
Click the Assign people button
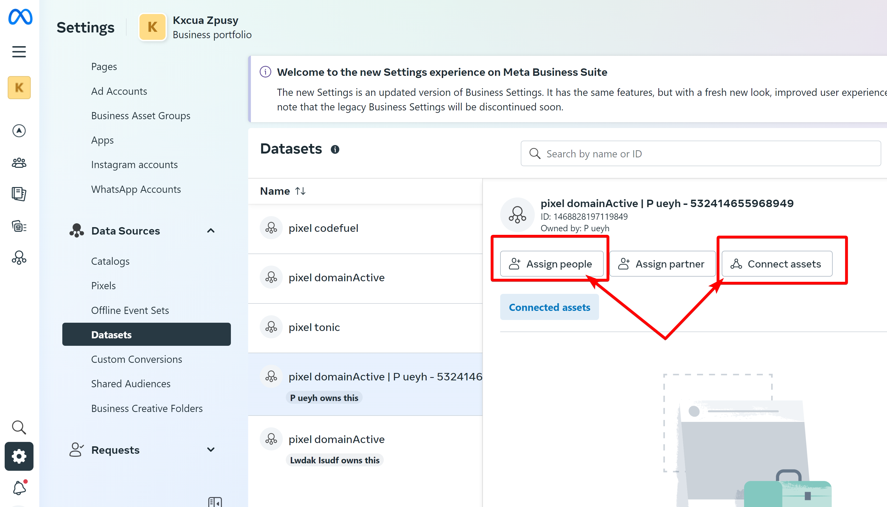pyautogui.click(x=552, y=264)
